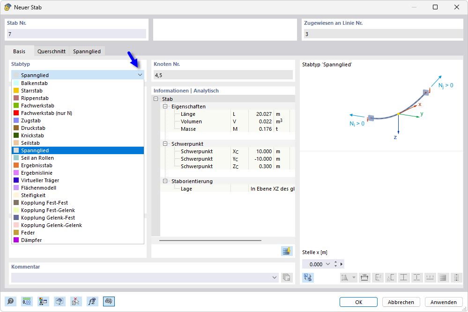The width and height of the screenshot is (468, 312).
Task: Click the Anwenden button
Action: (444, 302)
